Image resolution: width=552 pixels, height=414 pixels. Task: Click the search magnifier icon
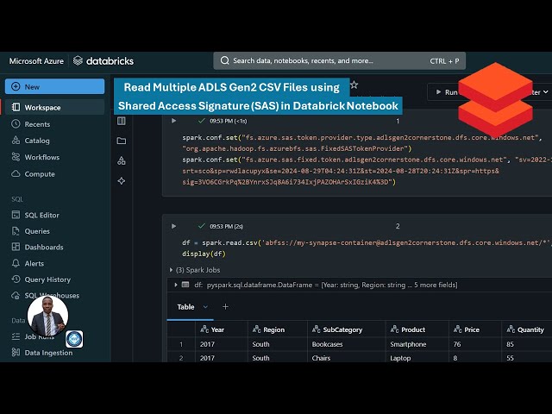pos(224,60)
